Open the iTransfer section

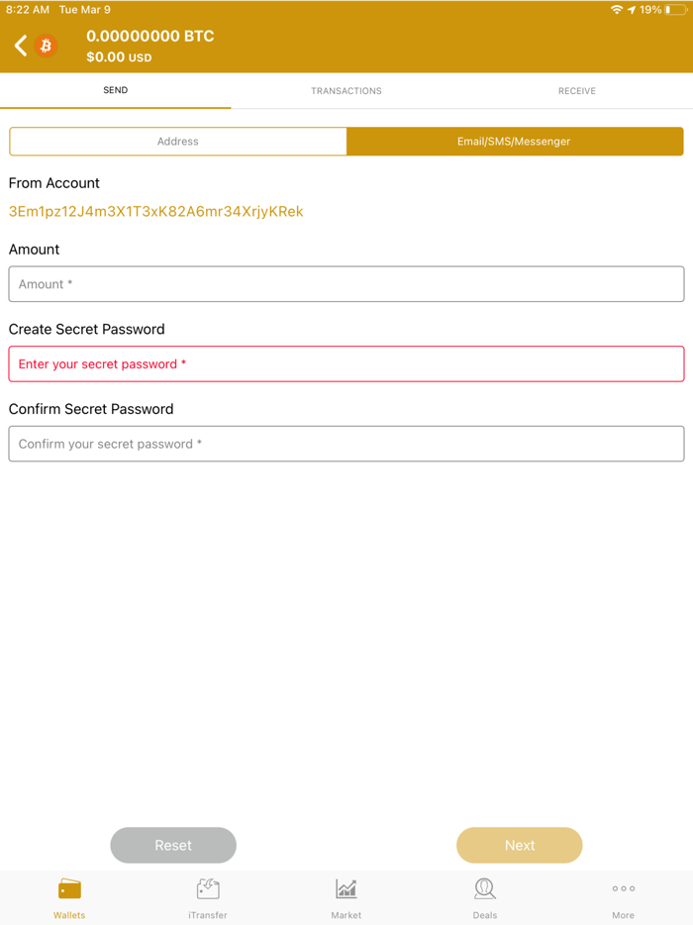point(207,894)
